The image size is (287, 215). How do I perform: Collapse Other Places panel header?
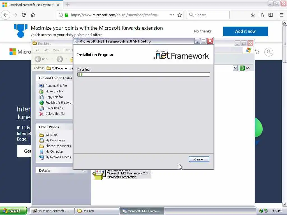click(54, 127)
